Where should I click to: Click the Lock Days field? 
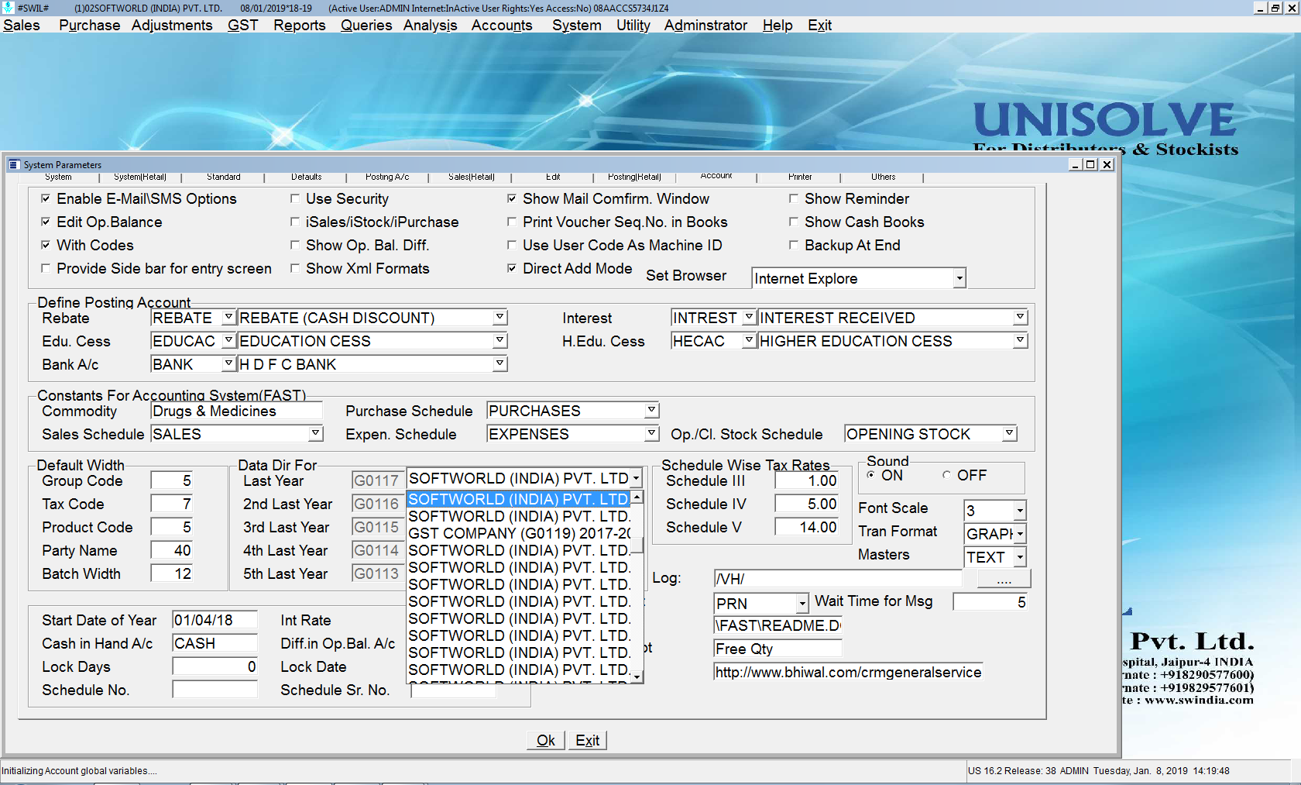(215, 666)
